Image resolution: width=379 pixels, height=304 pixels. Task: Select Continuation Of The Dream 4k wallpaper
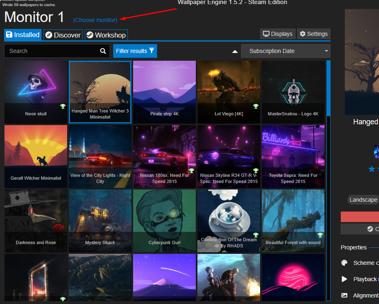[x=229, y=221]
